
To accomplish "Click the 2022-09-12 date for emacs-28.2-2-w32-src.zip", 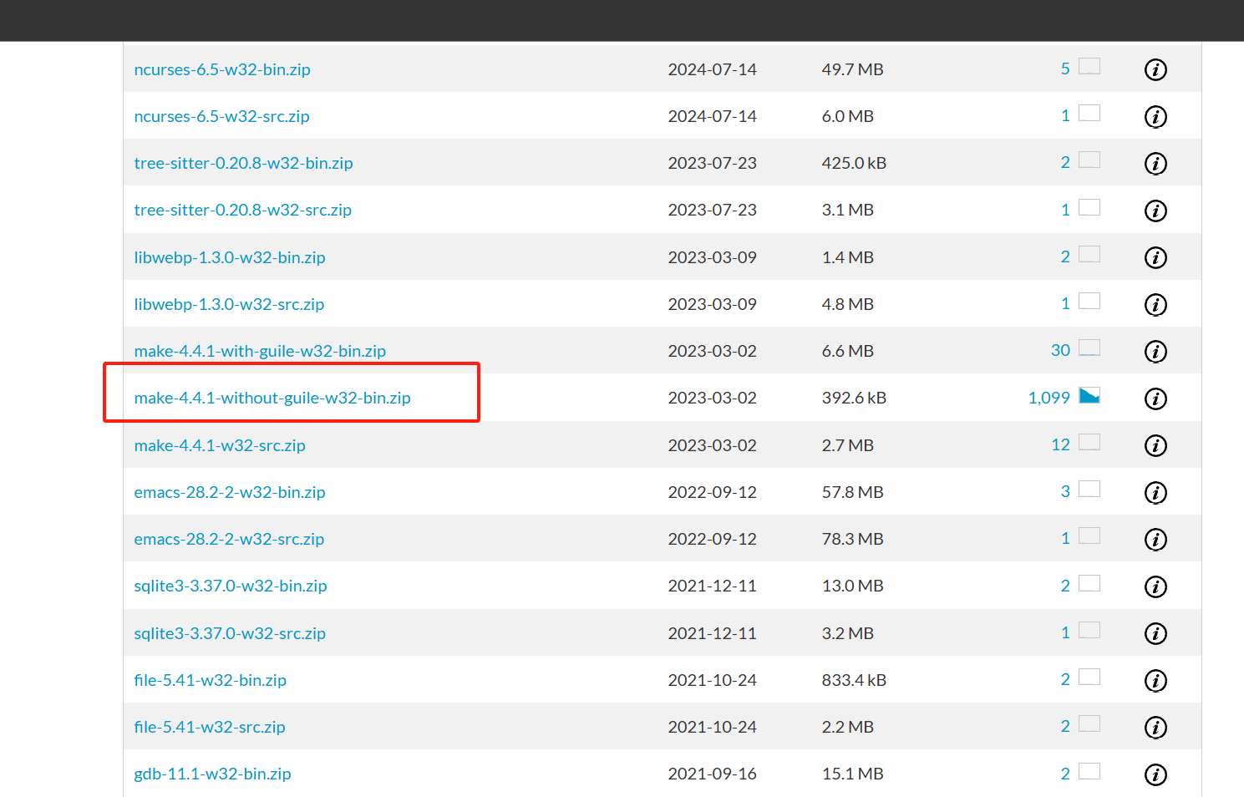I will click(712, 539).
